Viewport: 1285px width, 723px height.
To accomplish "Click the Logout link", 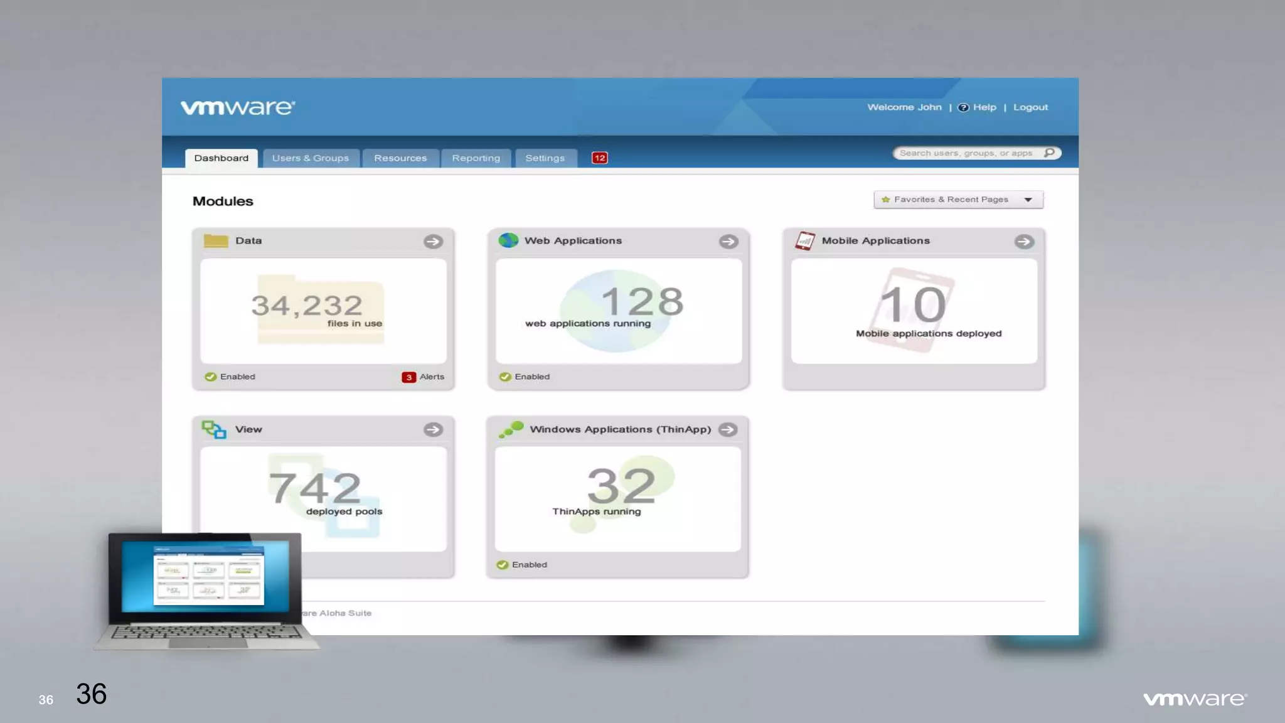I will click(x=1030, y=107).
